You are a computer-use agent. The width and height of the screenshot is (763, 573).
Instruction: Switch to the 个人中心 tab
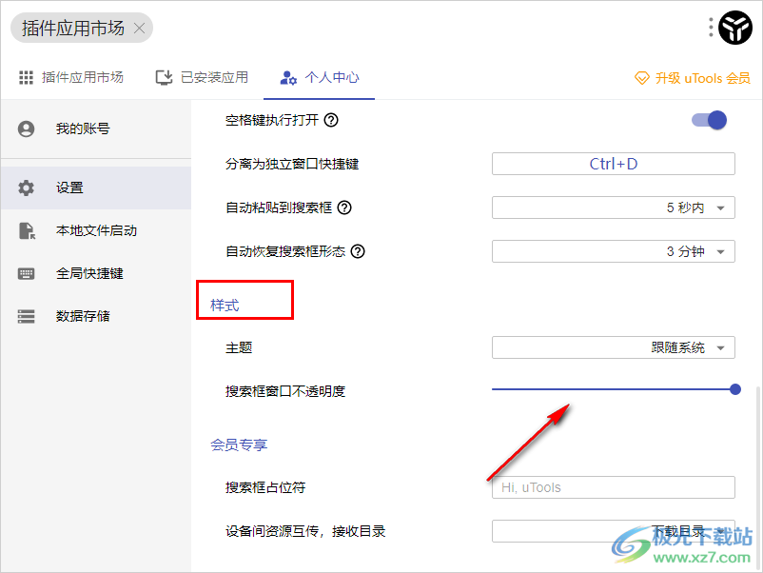(x=320, y=77)
